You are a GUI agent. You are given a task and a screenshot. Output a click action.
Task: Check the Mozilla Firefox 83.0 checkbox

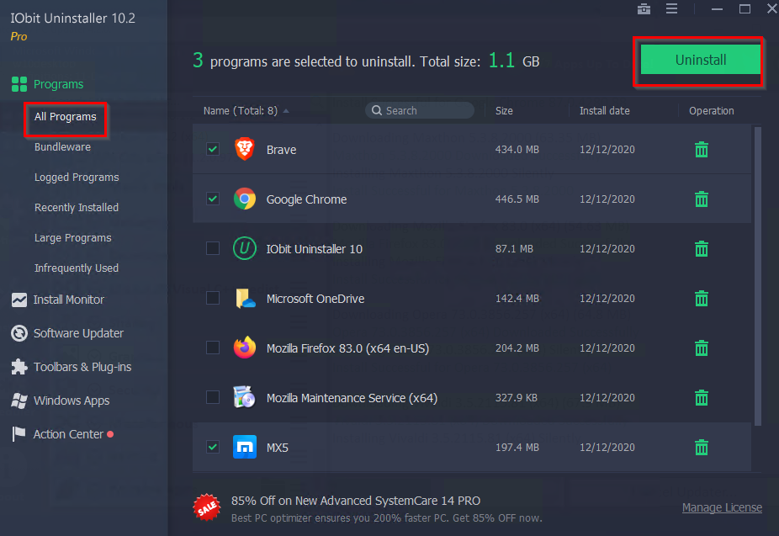[213, 348]
